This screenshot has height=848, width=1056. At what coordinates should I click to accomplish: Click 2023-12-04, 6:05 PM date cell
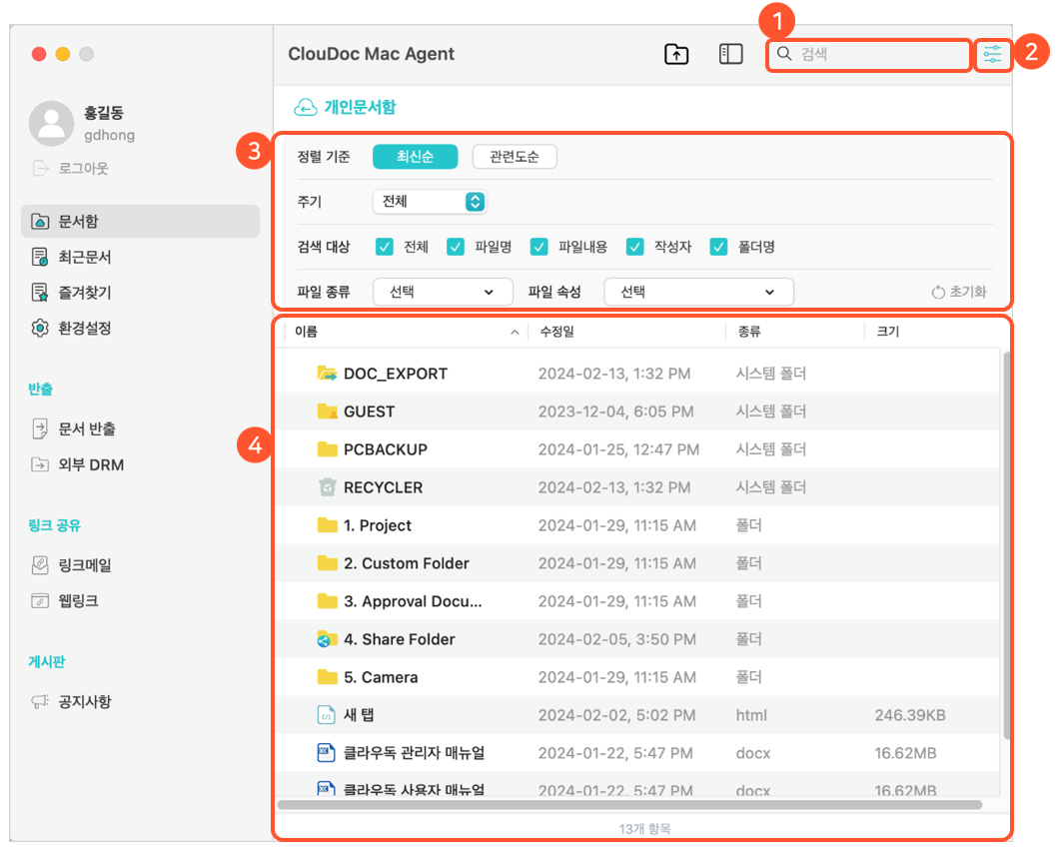pos(615,411)
